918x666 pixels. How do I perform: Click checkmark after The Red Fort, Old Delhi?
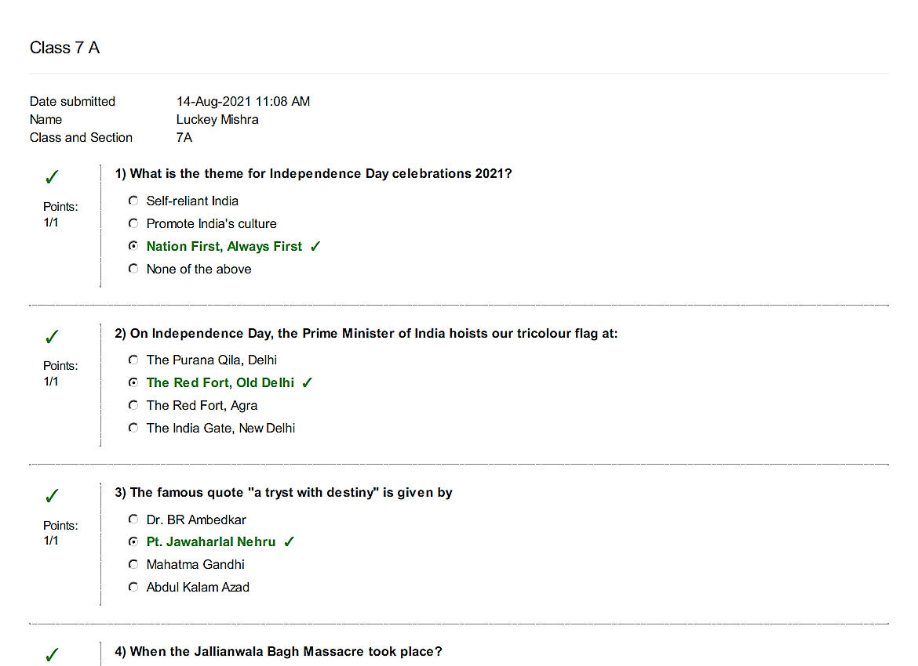[x=308, y=382]
